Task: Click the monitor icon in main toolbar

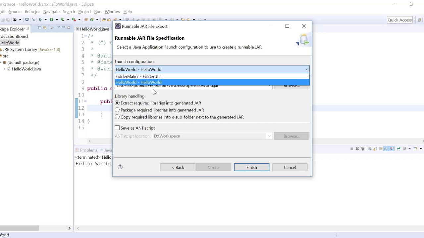Action: (x=27, y=20)
